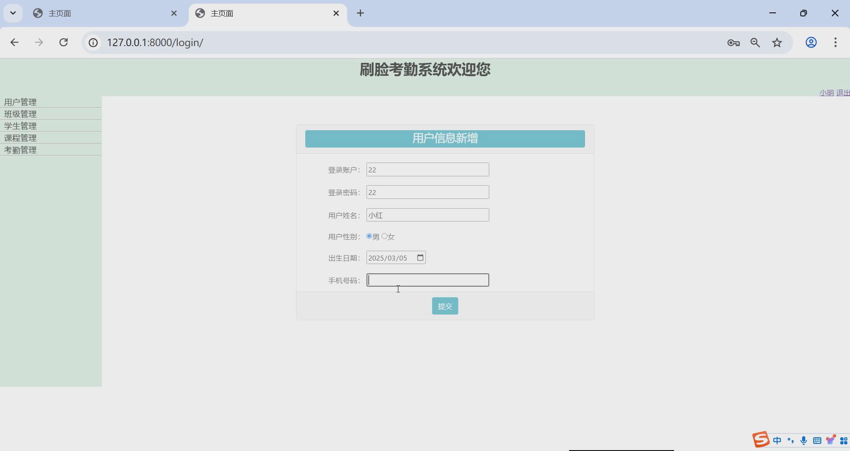This screenshot has width=850, height=451.
Task: Click the microphone voice input icon
Action: (803, 440)
